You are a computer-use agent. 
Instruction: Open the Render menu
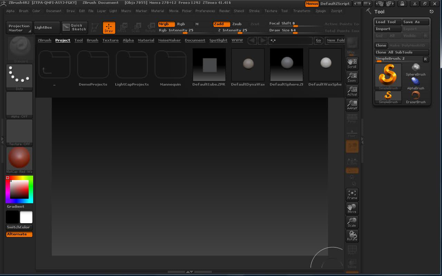(x=224, y=11)
